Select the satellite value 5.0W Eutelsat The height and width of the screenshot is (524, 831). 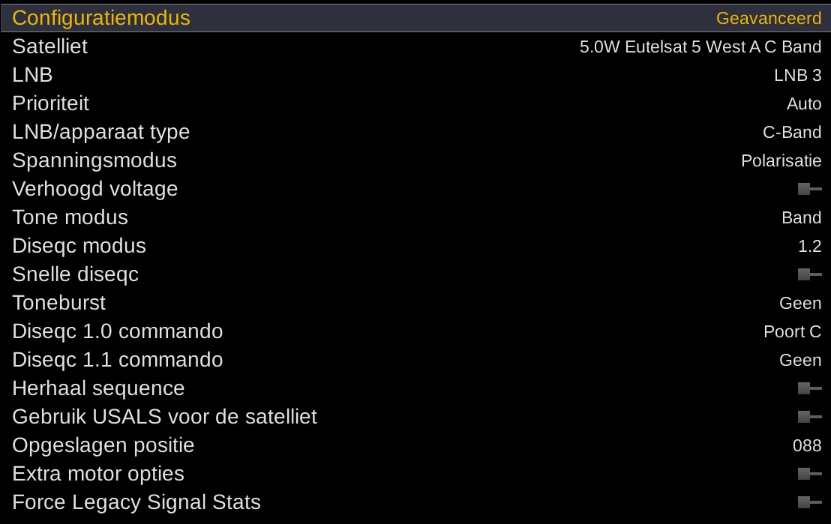pyautogui.click(x=700, y=46)
